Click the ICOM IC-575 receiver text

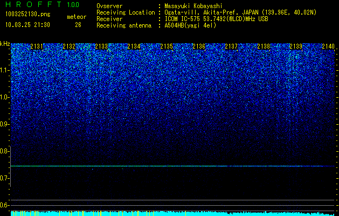216,19
